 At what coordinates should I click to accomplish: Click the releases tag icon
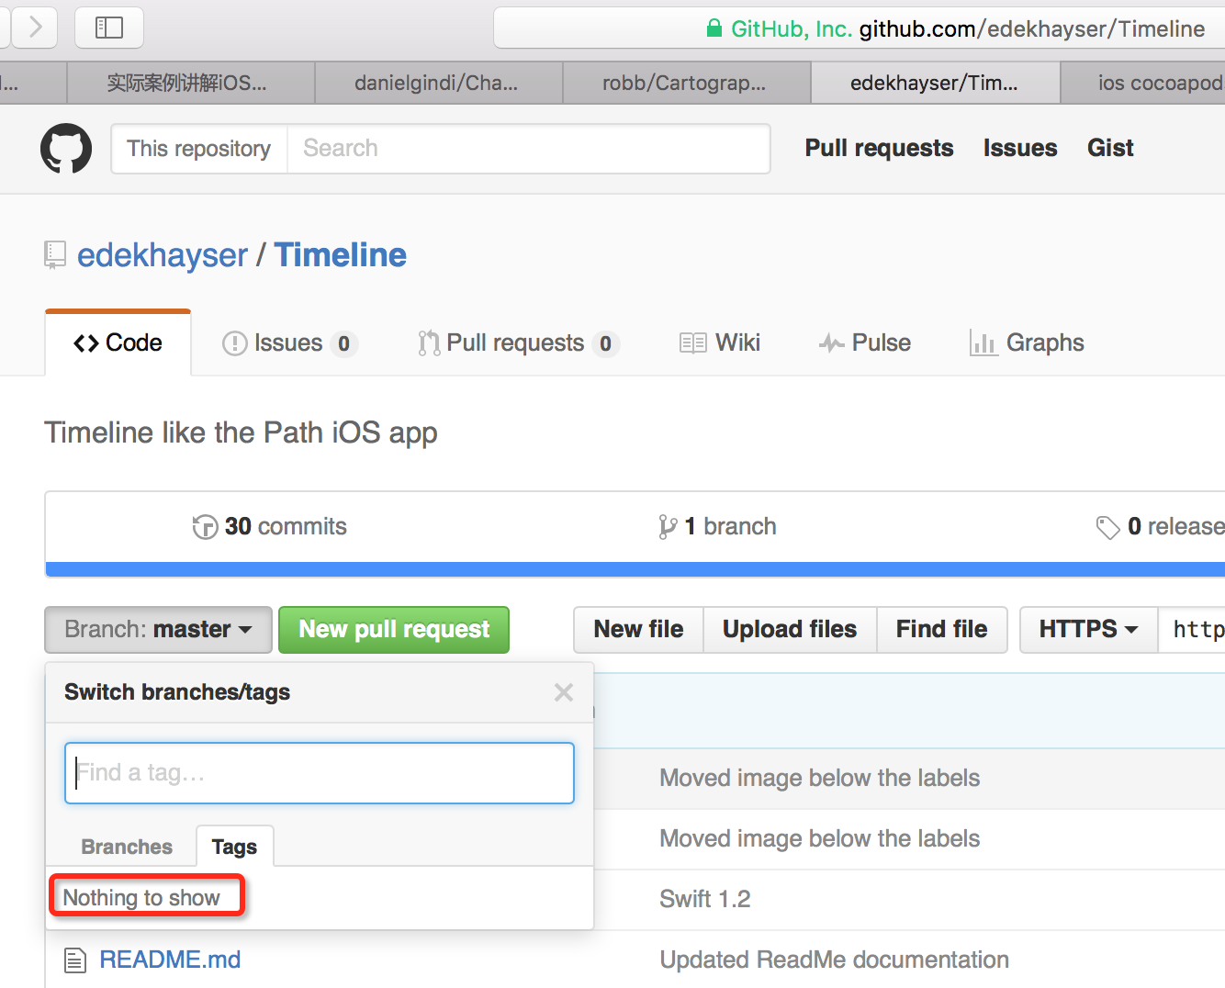point(1107,527)
